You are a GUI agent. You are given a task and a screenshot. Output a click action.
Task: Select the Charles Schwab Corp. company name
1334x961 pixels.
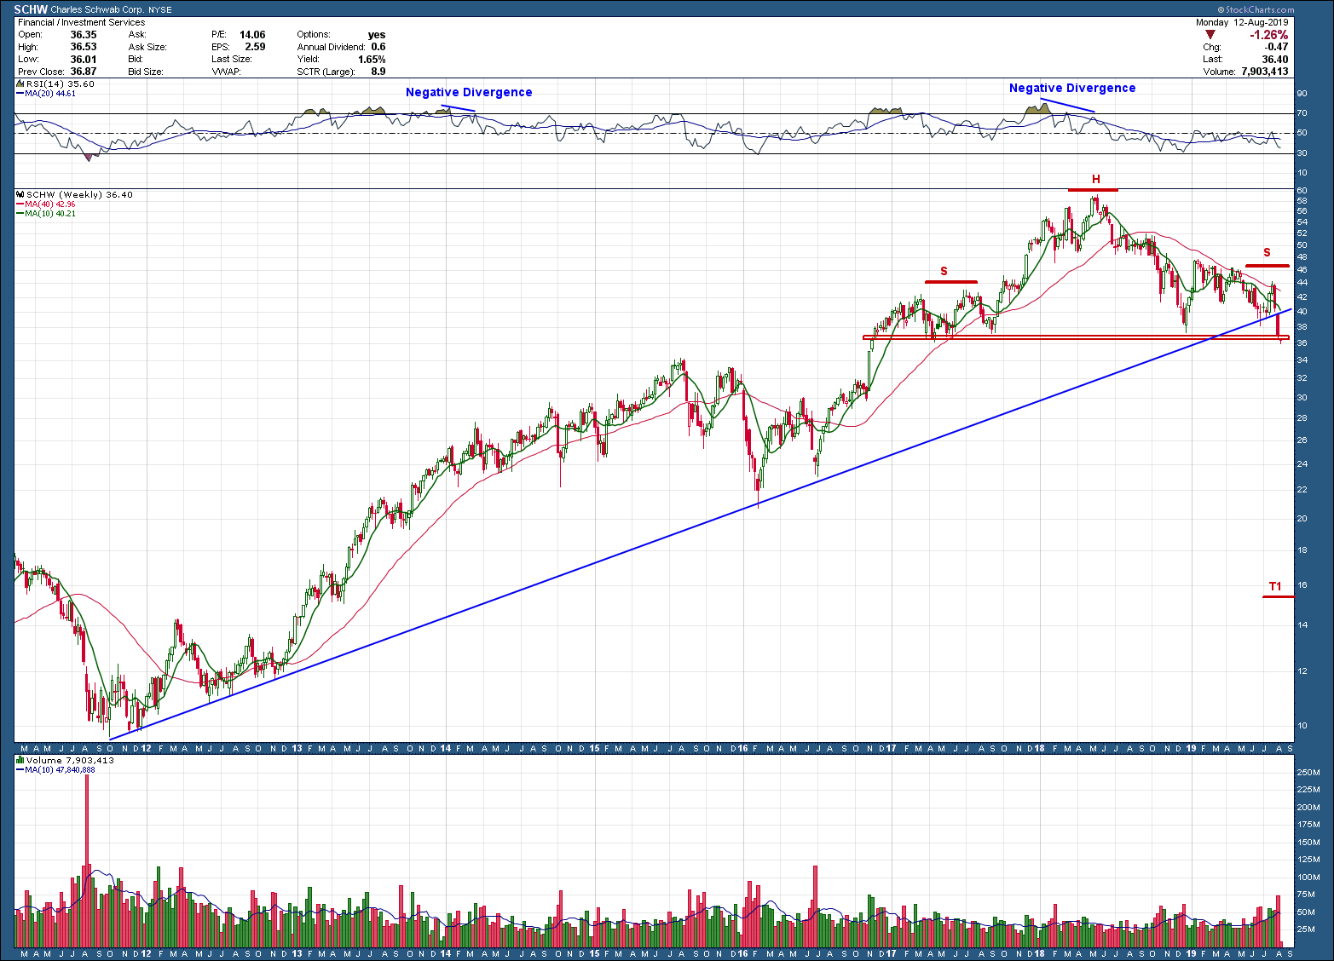tap(98, 10)
